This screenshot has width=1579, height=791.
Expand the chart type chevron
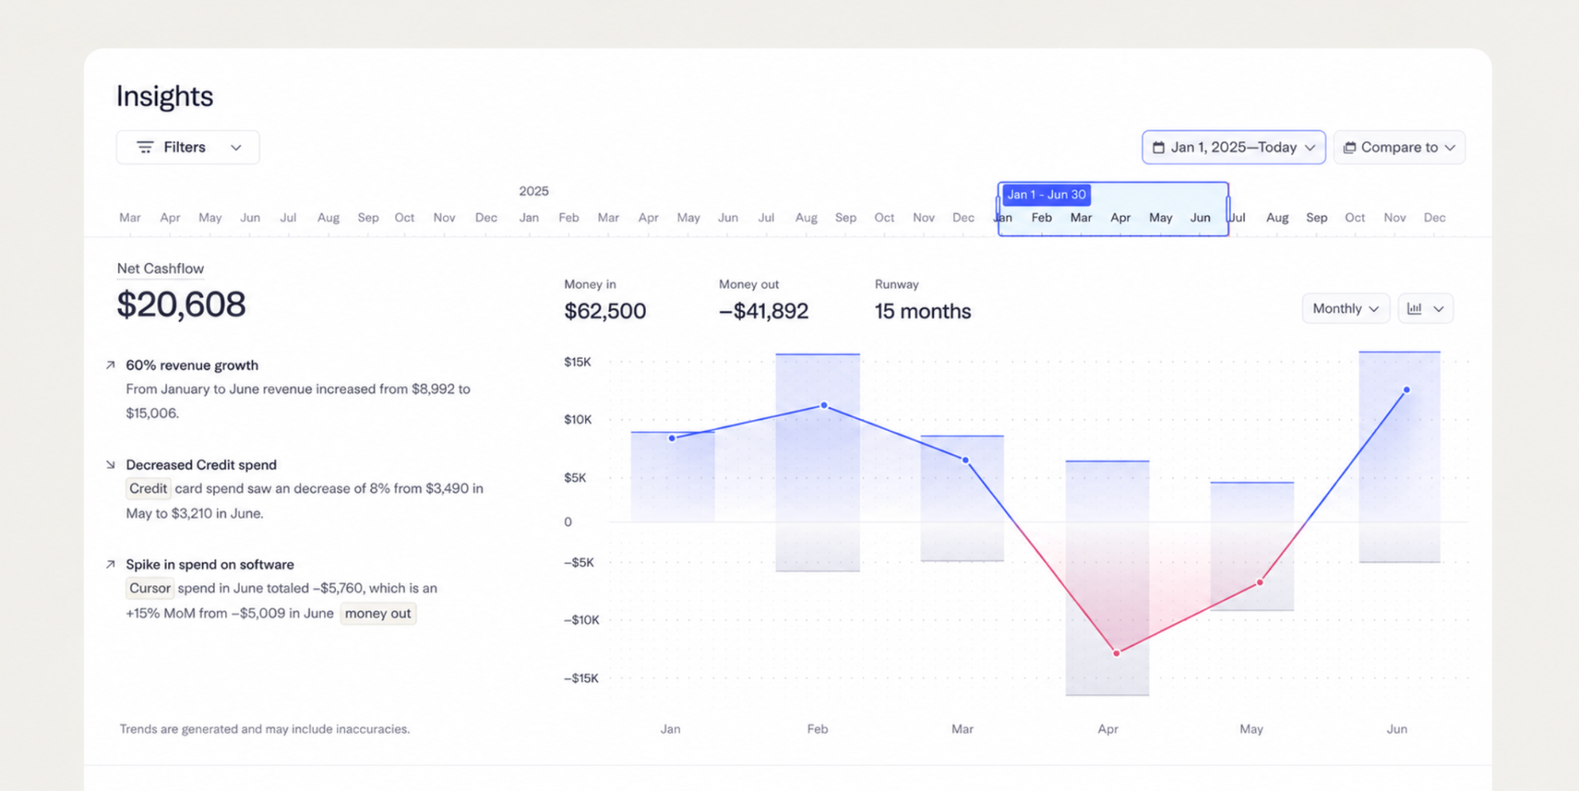click(x=1439, y=308)
